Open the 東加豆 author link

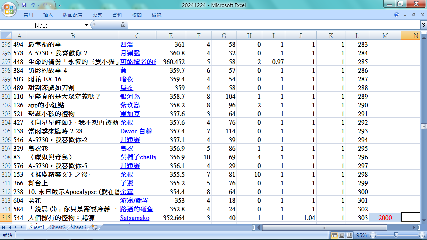pyautogui.click(x=130, y=114)
